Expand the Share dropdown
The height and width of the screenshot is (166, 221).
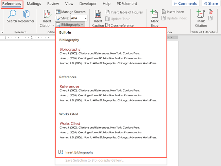[211, 3]
